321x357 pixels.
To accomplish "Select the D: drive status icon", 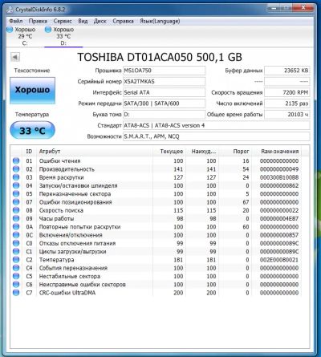I will coord(48,30).
